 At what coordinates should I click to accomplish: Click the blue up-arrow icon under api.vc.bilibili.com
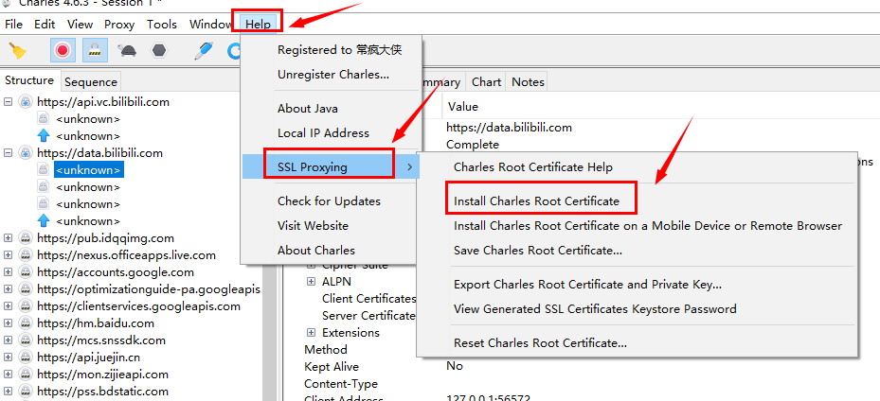[x=44, y=136]
